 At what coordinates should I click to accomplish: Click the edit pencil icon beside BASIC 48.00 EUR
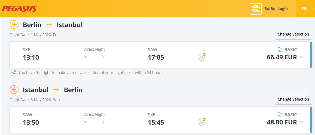(x=280, y=115)
